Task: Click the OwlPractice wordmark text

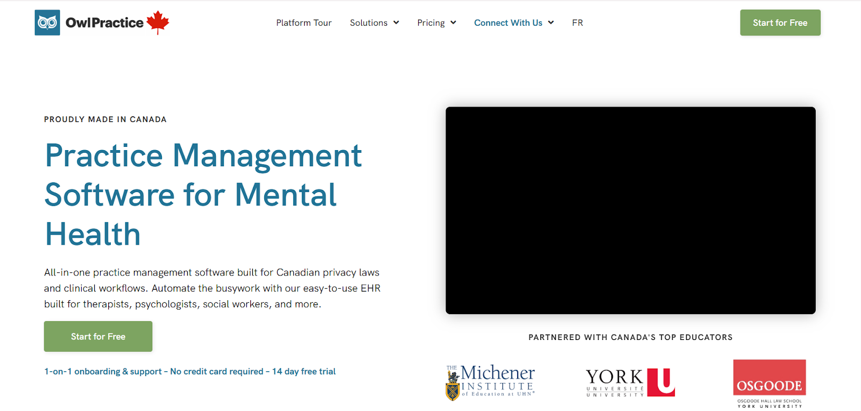Action: click(x=104, y=23)
